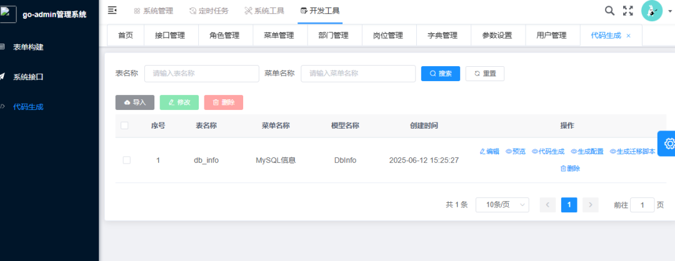Click 编辑 link for db_info
The width and height of the screenshot is (675, 261).
pos(489,151)
